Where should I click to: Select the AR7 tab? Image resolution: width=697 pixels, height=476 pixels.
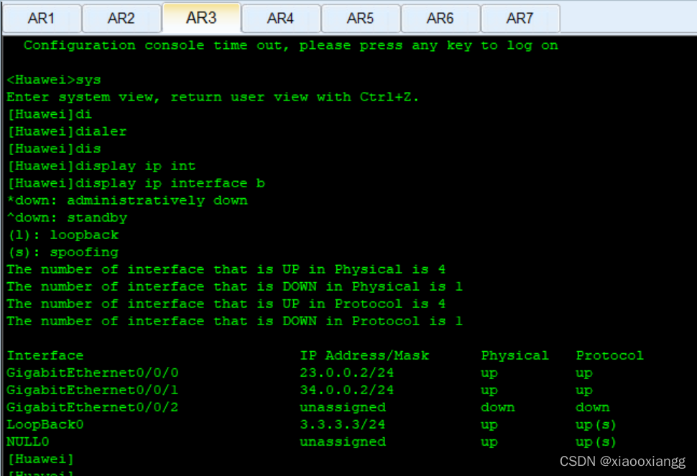pyautogui.click(x=520, y=18)
